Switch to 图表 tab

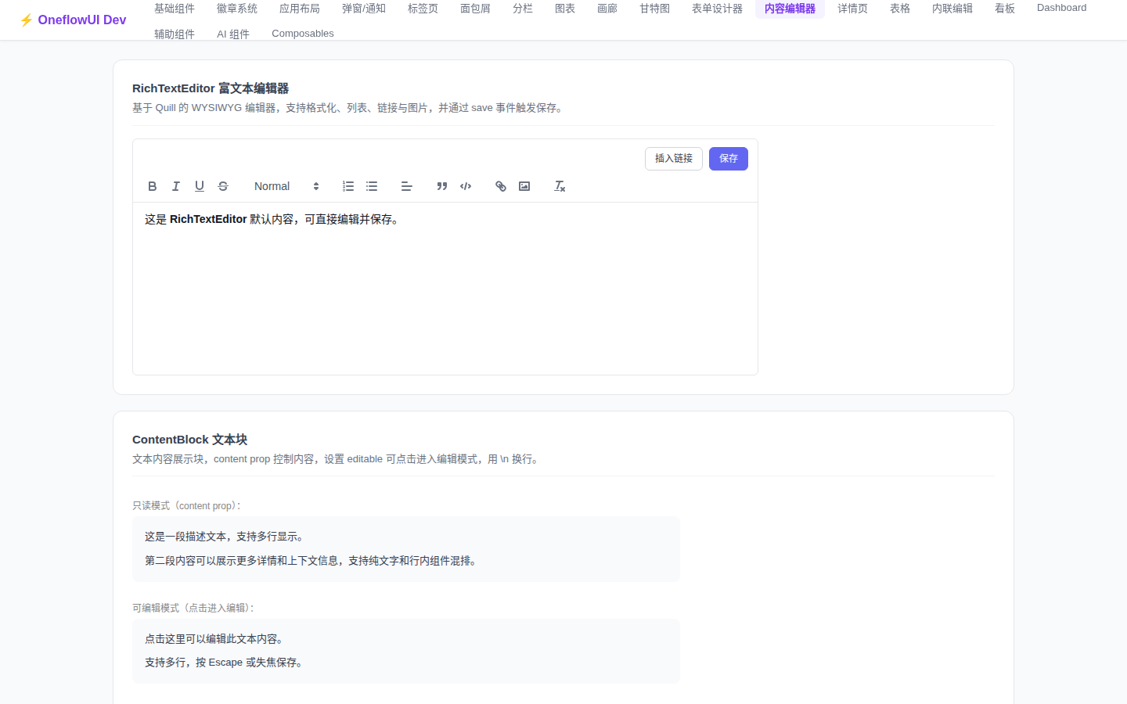click(x=565, y=9)
